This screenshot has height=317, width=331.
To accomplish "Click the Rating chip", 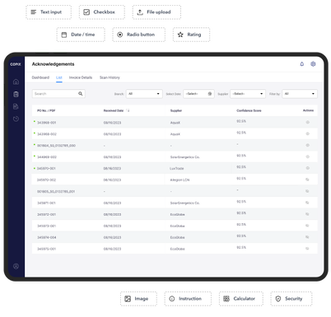I will 191,35.
